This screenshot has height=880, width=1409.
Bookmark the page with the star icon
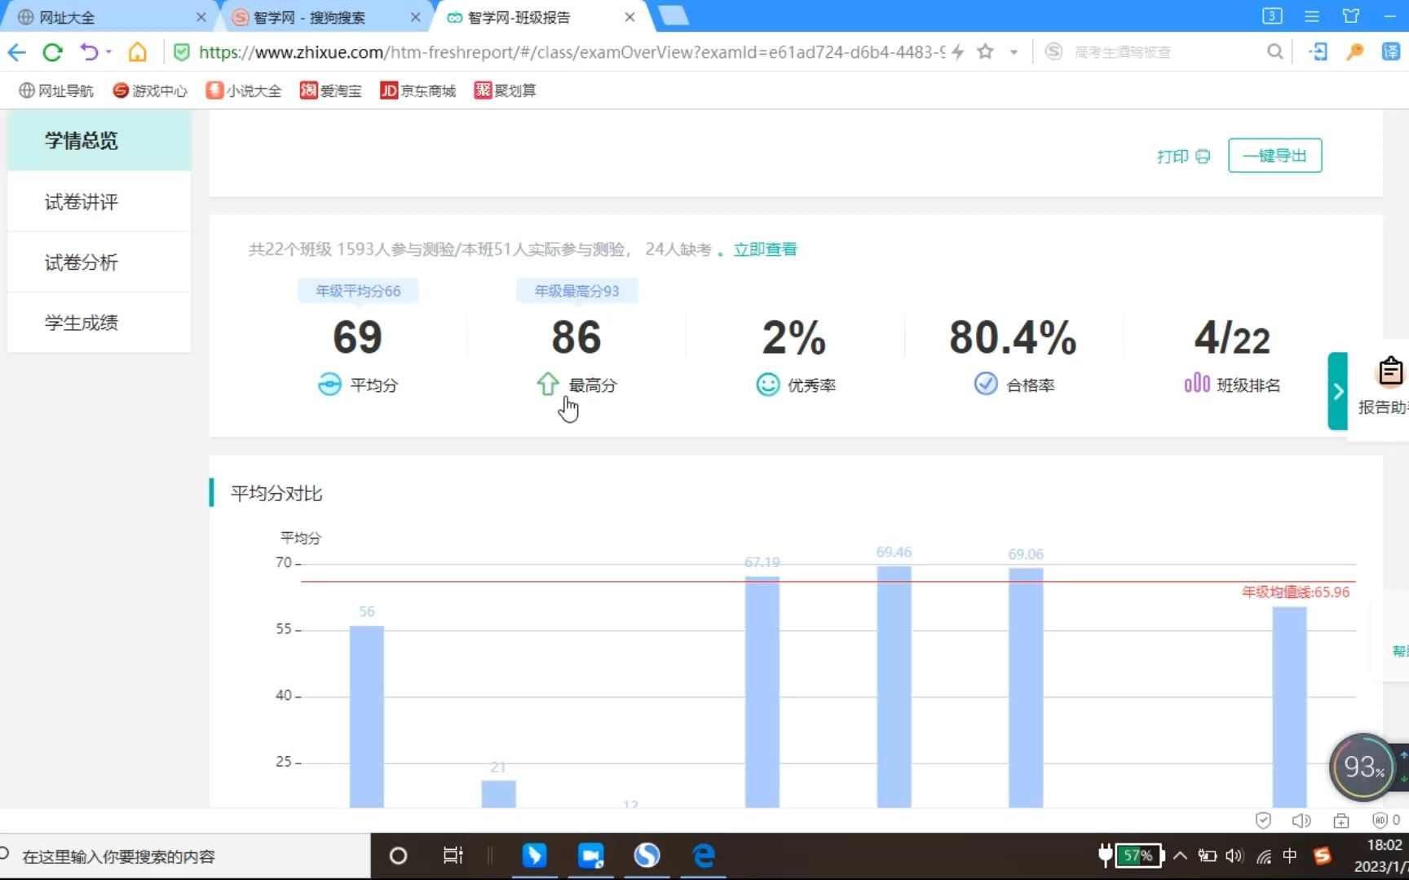point(985,52)
